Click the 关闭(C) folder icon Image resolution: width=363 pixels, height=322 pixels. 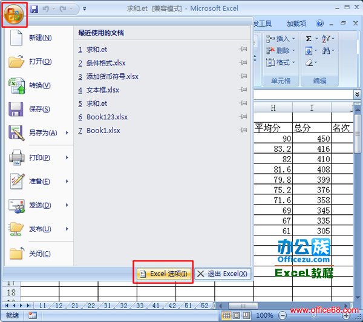[x=17, y=253]
